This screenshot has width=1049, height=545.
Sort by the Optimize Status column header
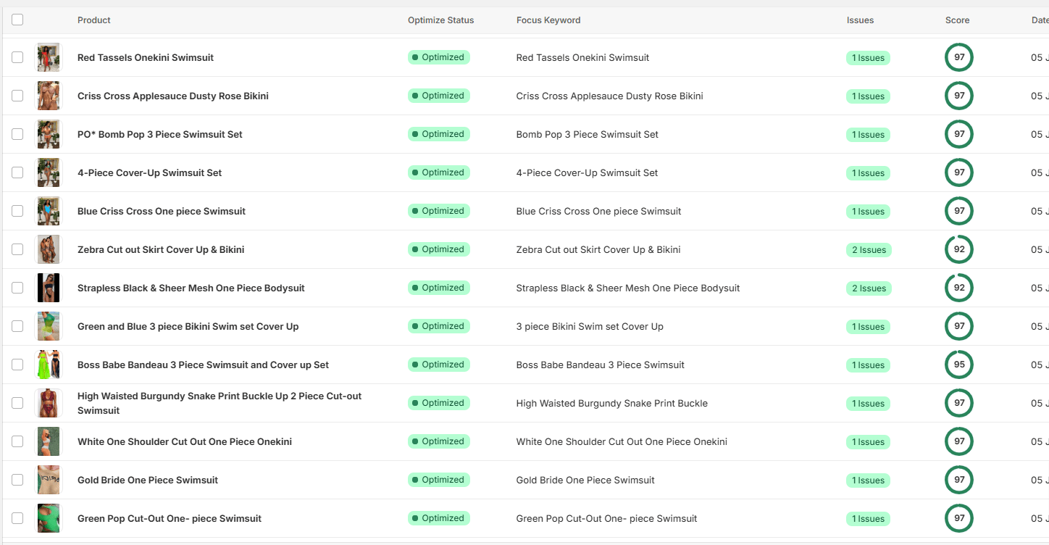(x=440, y=20)
